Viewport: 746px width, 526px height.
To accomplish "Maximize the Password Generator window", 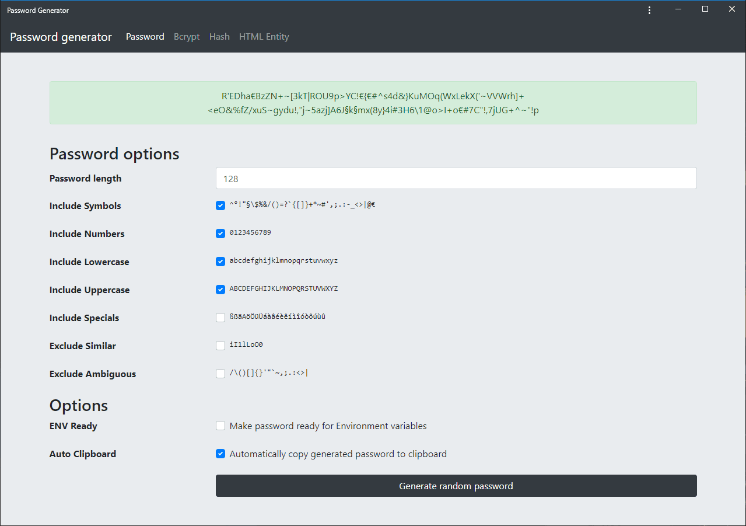I will click(x=705, y=9).
